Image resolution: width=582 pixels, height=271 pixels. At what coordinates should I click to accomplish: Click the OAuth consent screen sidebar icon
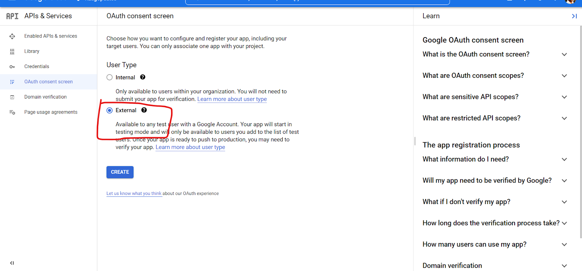(x=12, y=82)
